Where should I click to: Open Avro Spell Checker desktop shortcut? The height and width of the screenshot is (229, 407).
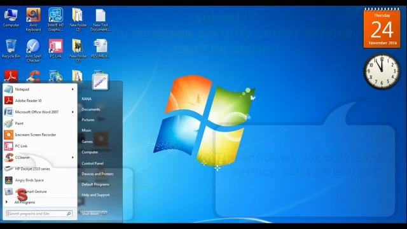point(33,51)
